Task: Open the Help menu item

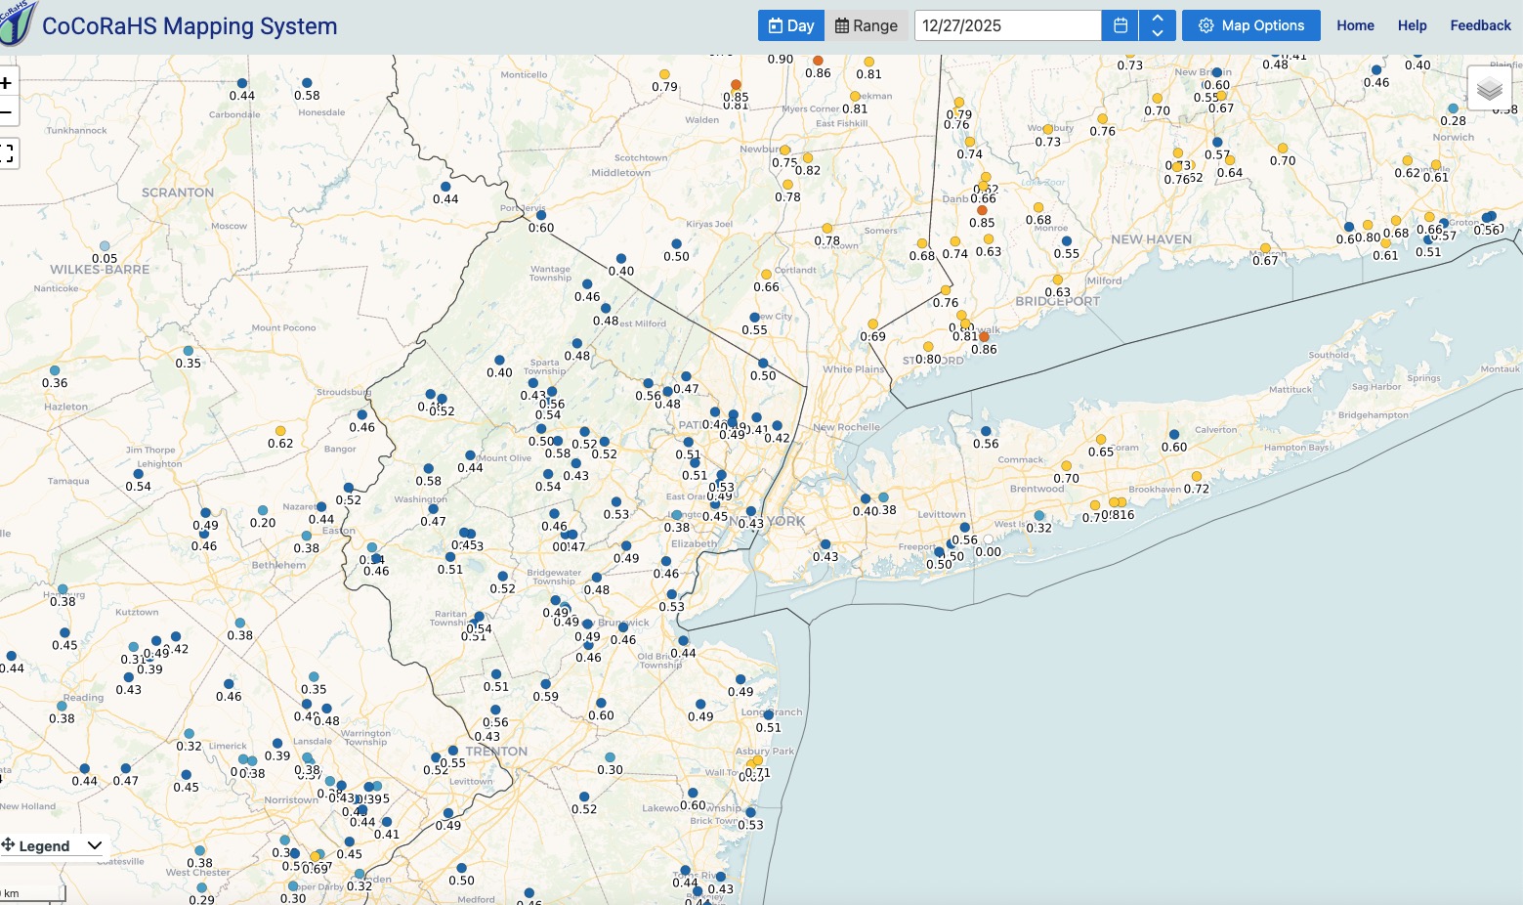Action: tap(1412, 25)
